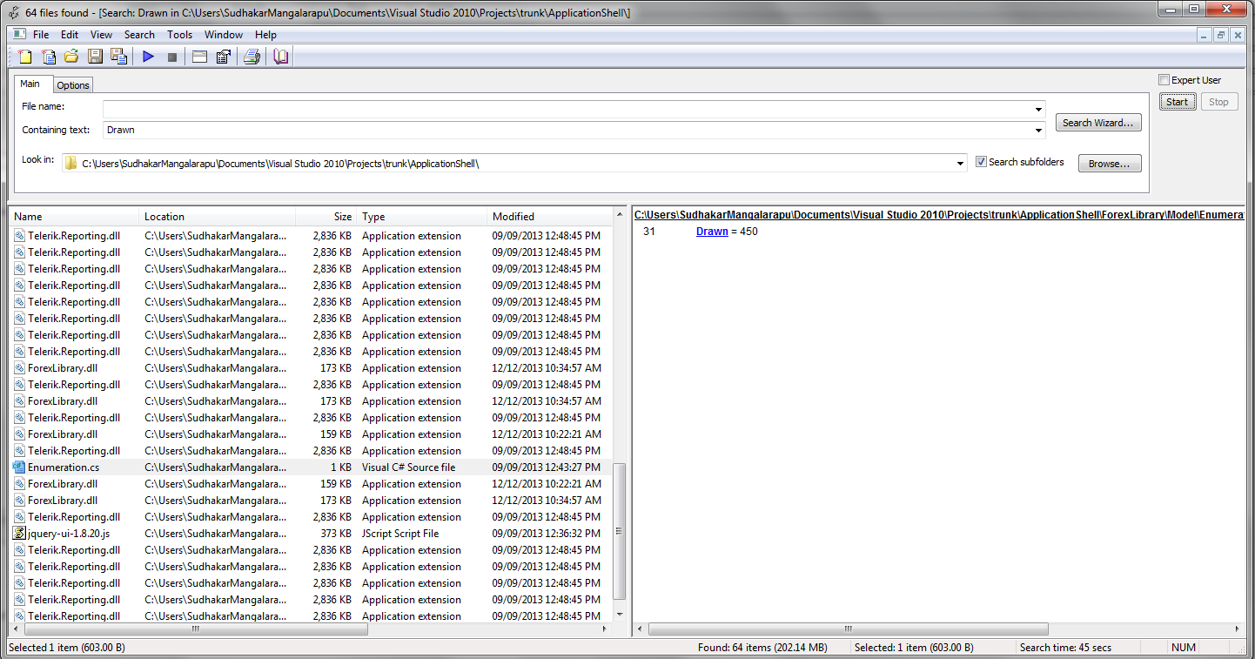Open the Tools menu

[179, 35]
